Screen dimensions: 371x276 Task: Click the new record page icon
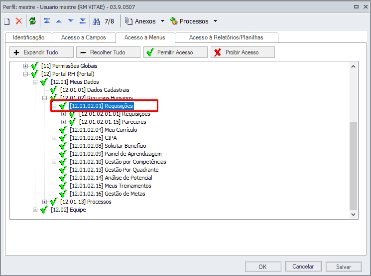click(7, 21)
